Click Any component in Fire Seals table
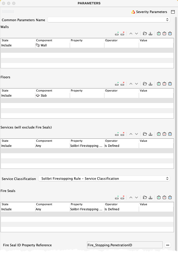This screenshot has height=258, width=178. coord(52,209)
